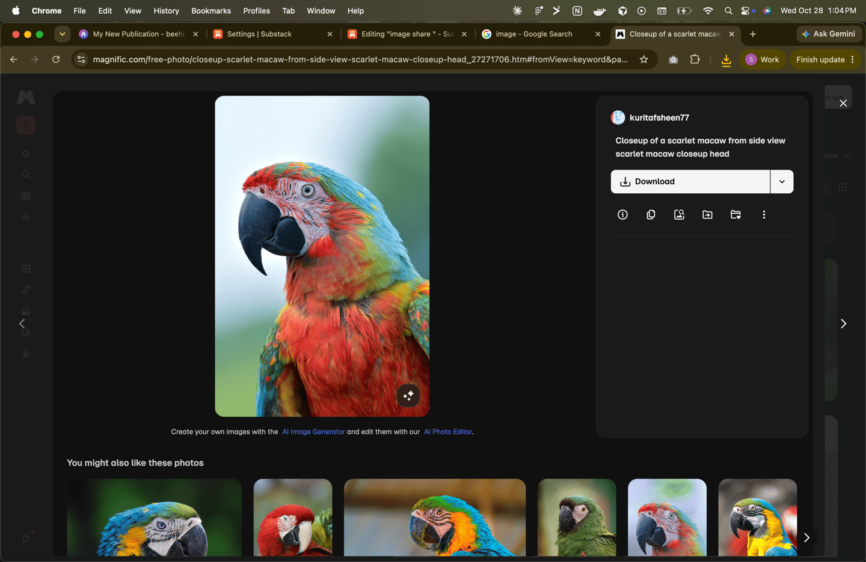This screenshot has height=562, width=866.
Task: Open Wi-Fi status in menu bar
Action: (708, 11)
